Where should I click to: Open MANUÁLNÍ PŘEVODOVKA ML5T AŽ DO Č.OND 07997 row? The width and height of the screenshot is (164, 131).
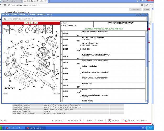68,107
